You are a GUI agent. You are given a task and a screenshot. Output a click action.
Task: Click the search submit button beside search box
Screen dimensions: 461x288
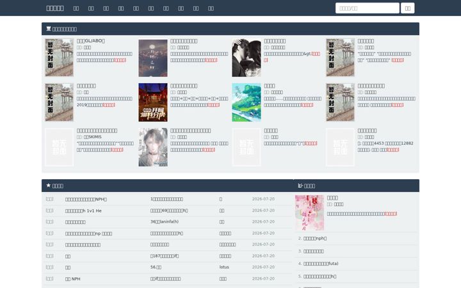coord(407,8)
